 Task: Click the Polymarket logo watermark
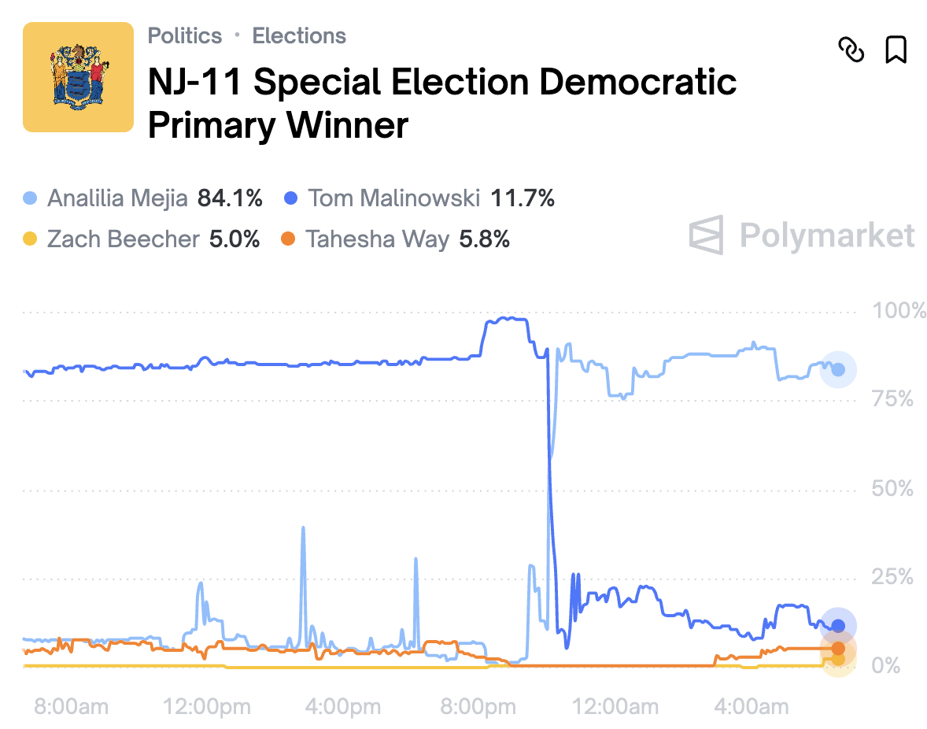coord(802,235)
